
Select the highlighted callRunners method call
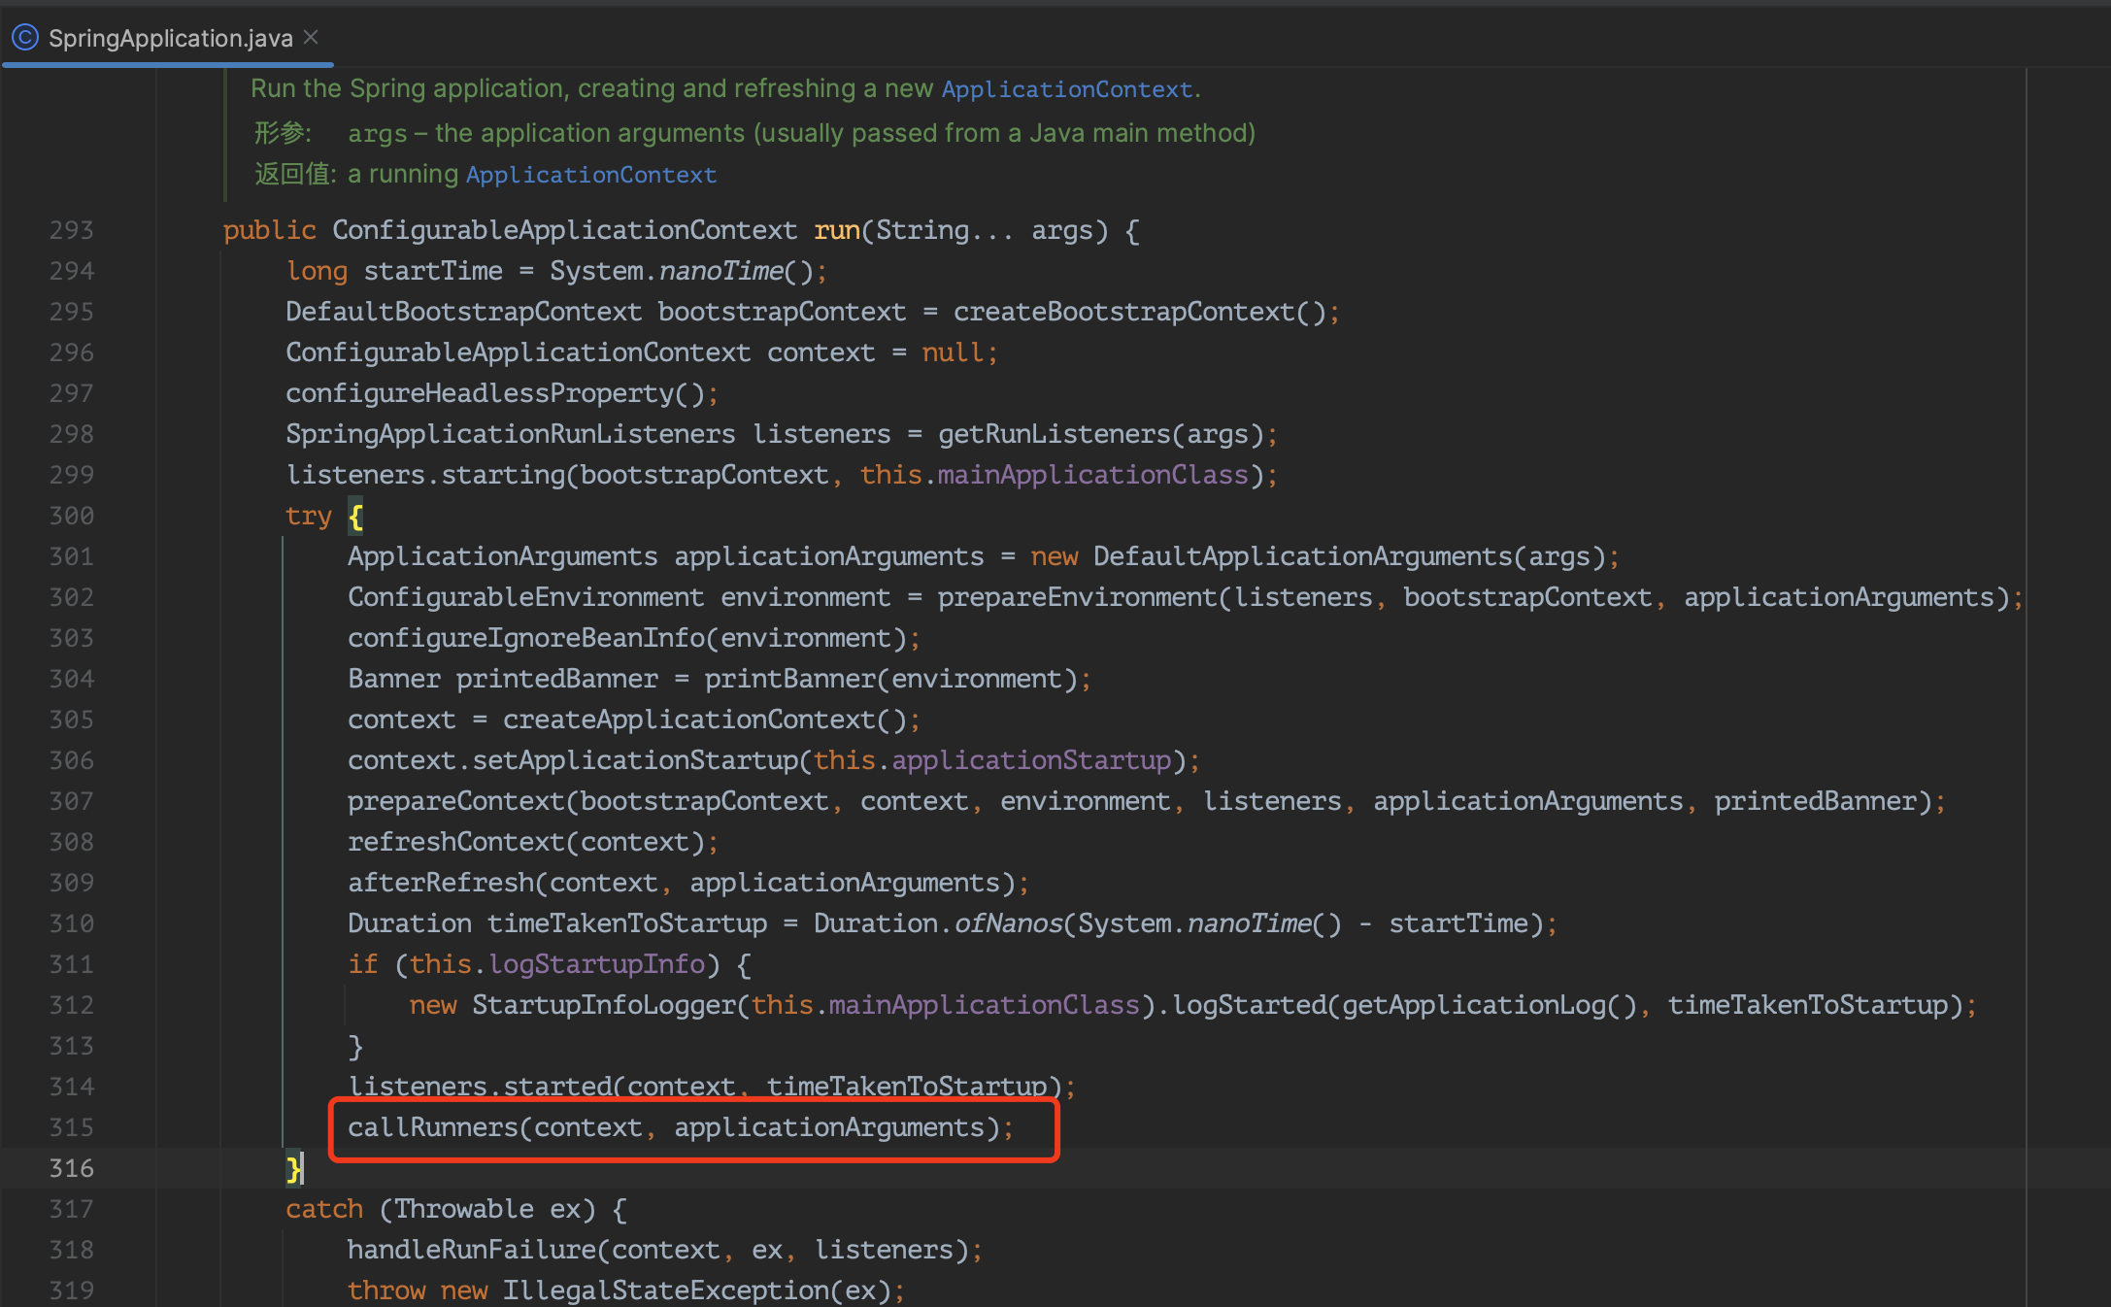click(x=680, y=1126)
